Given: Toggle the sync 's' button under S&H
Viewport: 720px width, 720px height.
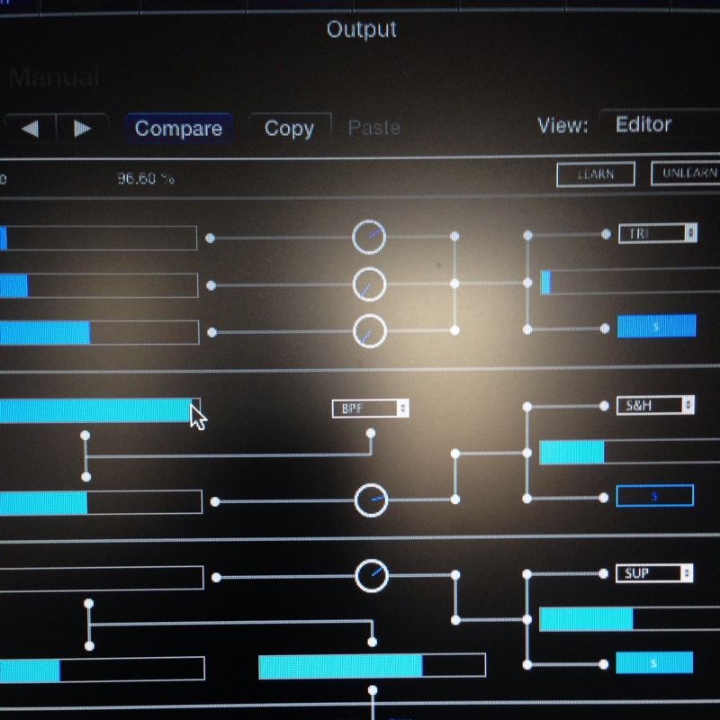Looking at the screenshot, I should click(x=654, y=496).
